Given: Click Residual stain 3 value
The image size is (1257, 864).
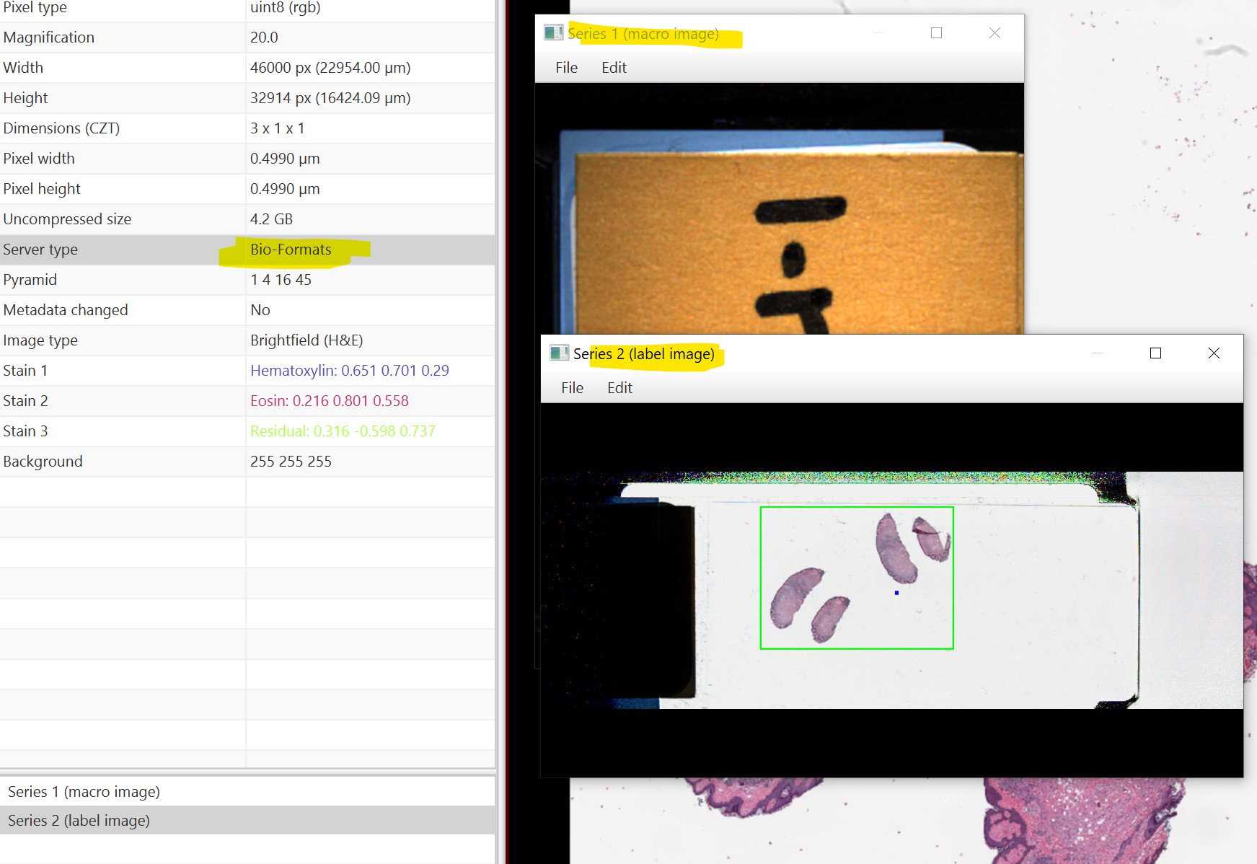Looking at the screenshot, I should (343, 431).
